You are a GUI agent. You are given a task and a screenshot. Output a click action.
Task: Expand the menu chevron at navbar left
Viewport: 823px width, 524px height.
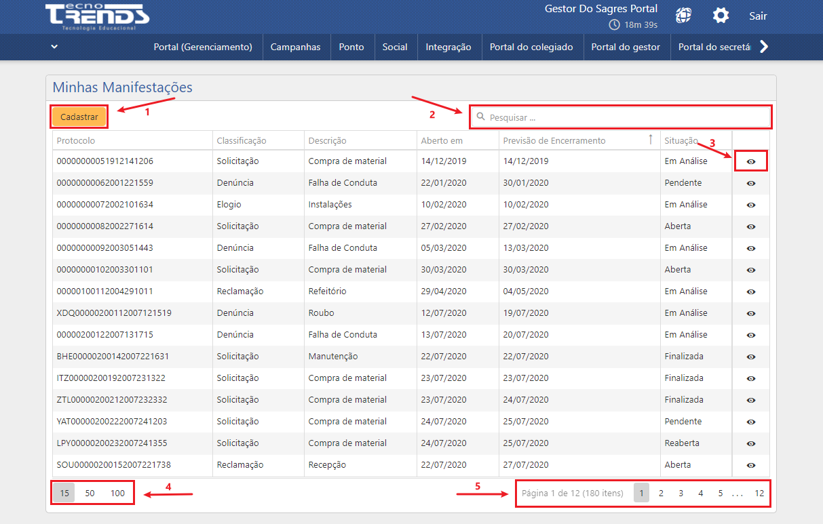[x=54, y=47]
